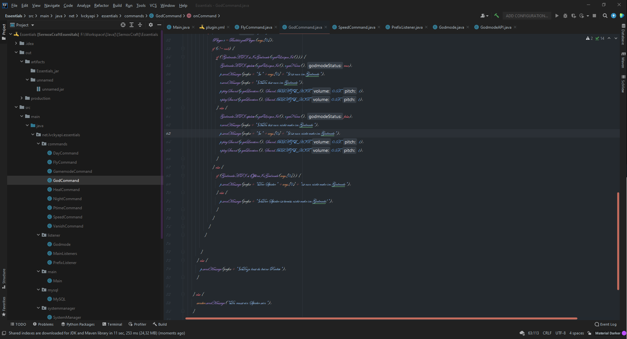627x339 pixels.
Task: Select HealCommand in the project tree
Action: 66,189
